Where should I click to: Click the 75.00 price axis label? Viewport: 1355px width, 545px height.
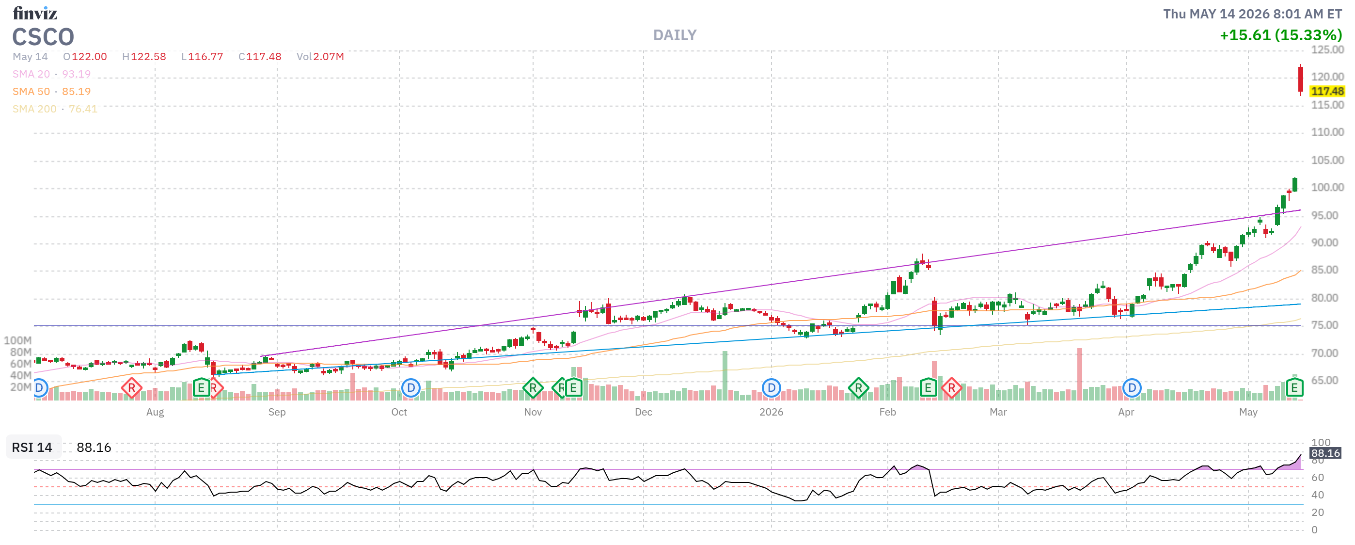pyautogui.click(x=1324, y=325)
